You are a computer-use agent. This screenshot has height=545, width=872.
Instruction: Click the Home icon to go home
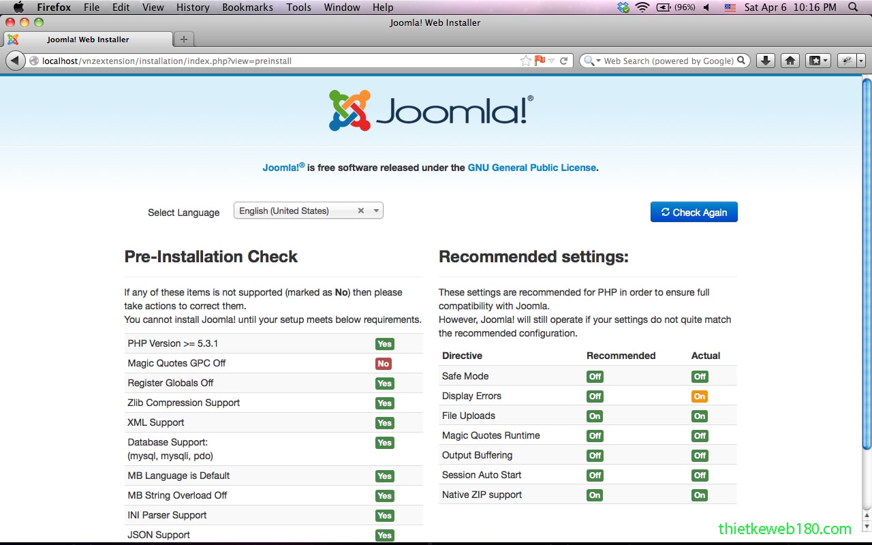click(x=790, y=61)
